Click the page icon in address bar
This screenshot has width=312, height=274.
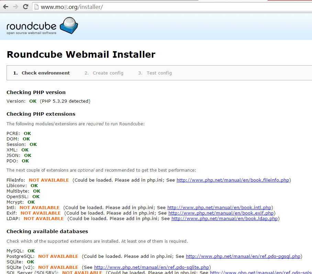36,7
